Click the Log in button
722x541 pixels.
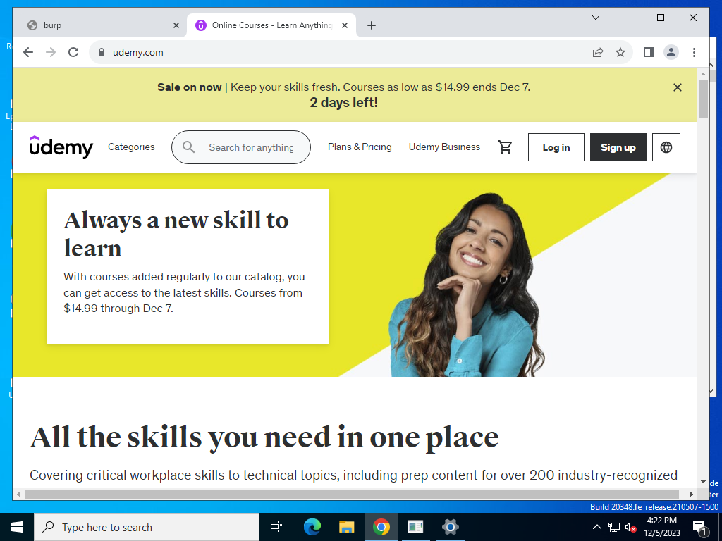pos(556,147)
